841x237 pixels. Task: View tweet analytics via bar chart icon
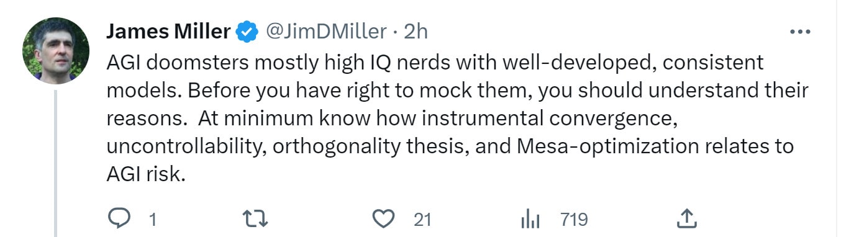point(530,219)
